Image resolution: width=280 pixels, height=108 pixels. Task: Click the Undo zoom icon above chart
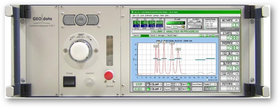pos(213,36)
